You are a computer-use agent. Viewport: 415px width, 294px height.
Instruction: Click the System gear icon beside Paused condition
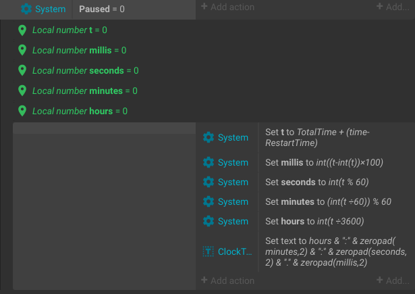click(x=26, y=9)
